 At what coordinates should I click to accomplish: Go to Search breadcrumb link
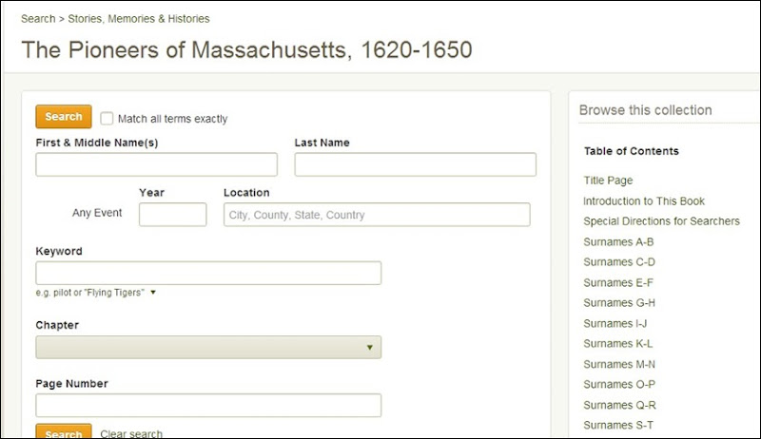pyautogui.click(x=38, y=19)
